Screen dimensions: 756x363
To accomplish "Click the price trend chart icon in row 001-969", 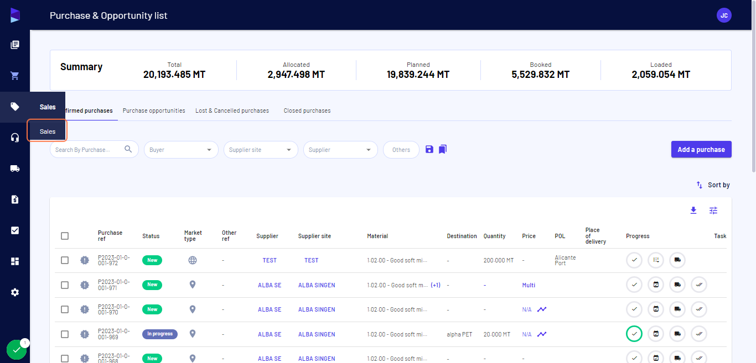I will pos(542,334).
